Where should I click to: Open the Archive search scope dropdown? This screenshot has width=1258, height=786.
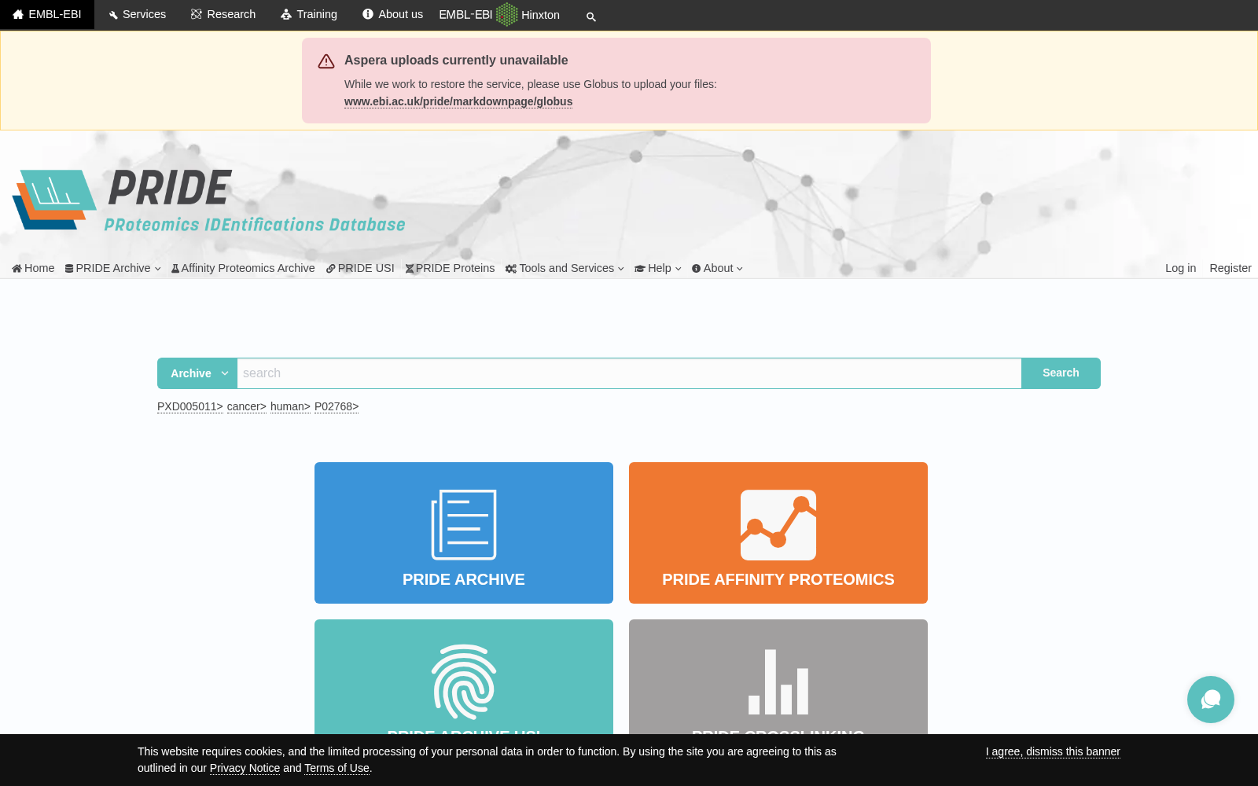point(197,373)
